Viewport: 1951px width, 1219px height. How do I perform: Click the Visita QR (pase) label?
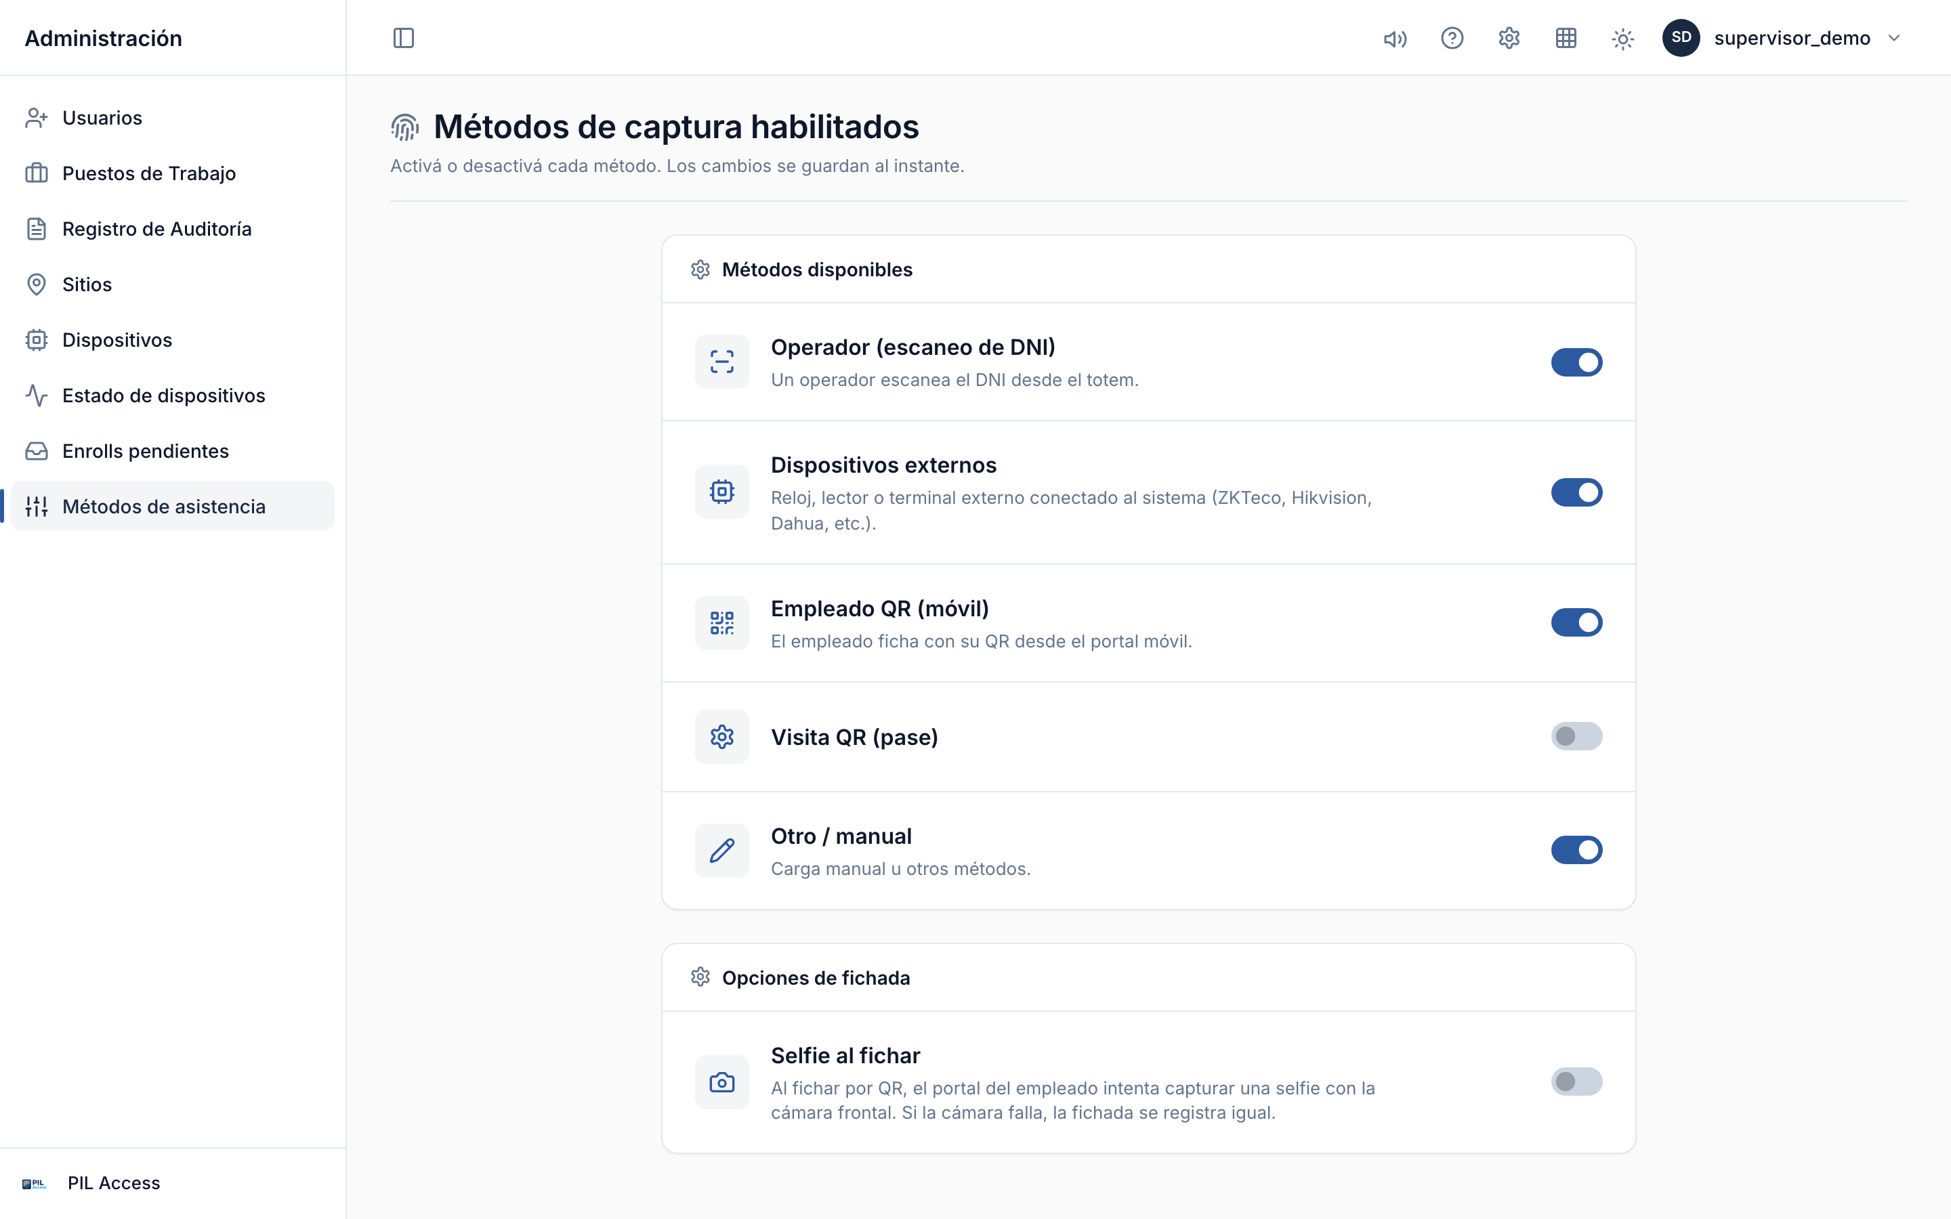click(x=854, y=737)
